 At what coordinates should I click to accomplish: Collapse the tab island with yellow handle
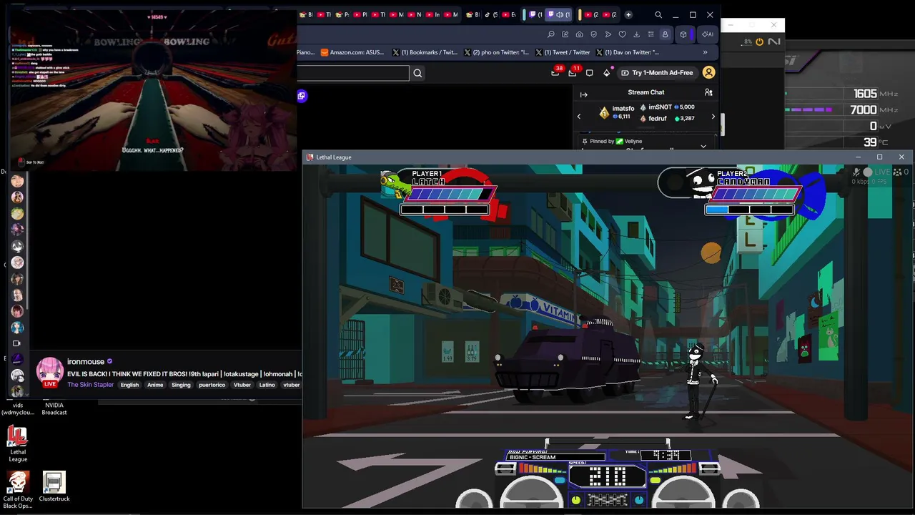coord(580,14)
